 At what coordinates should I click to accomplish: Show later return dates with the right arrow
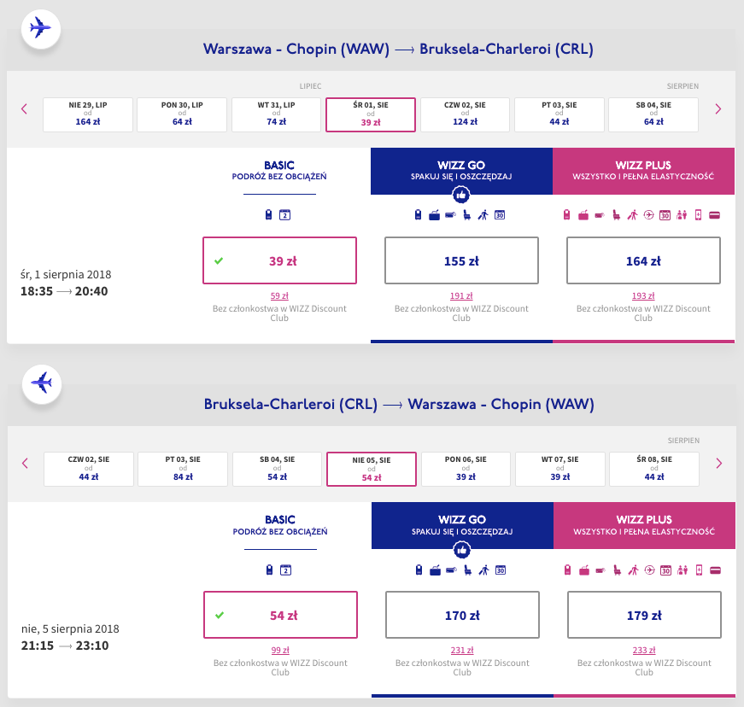point(718,464)
